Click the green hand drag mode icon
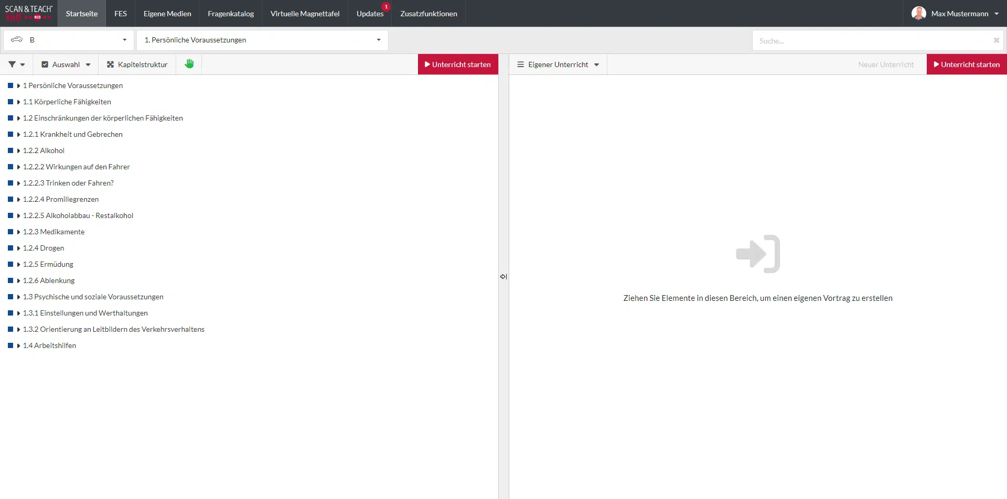Image resolution: width=1007 pixels, height=499 pixels. [189, 64]
